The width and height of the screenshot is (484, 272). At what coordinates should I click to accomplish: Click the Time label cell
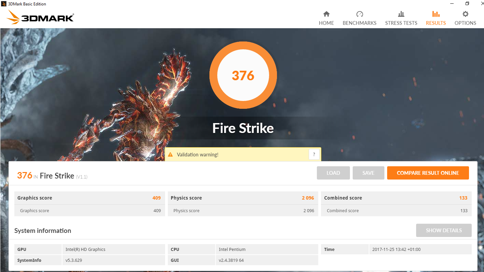tap(345, 249)
